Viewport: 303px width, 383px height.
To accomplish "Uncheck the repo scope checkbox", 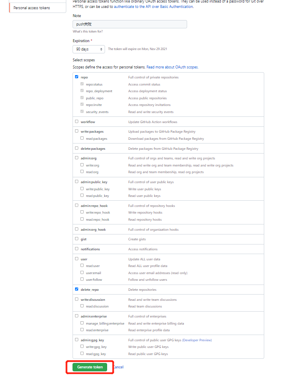I will pyautogui.click(x=77, y=77).
